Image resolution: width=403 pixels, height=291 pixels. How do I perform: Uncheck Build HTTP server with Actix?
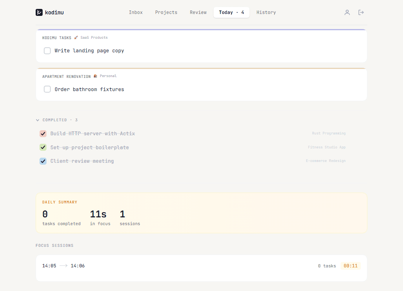click(43, 133)
